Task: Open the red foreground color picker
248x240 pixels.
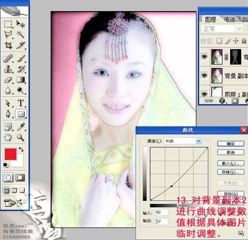Action: [x=10, y=154]
